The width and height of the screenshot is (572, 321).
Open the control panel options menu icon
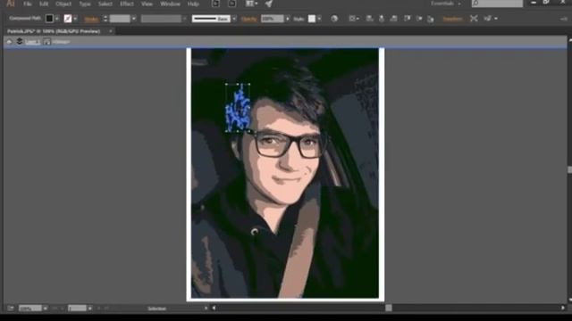pyautogui.click(x=564, y=19)
